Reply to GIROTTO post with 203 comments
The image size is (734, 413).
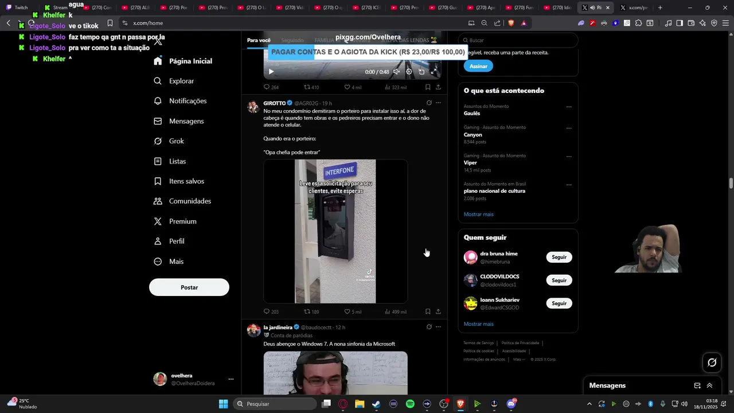point(271,311)
